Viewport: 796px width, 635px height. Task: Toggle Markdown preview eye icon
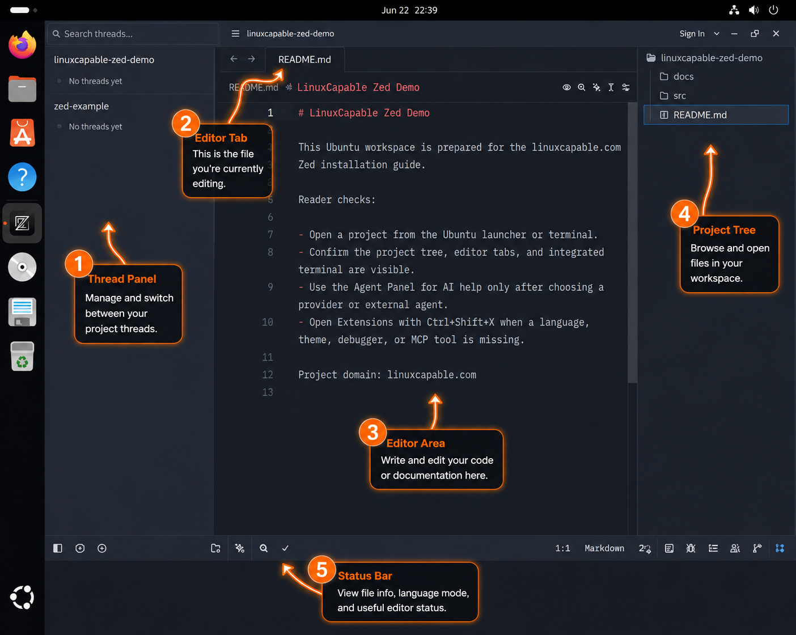point(566,87)
